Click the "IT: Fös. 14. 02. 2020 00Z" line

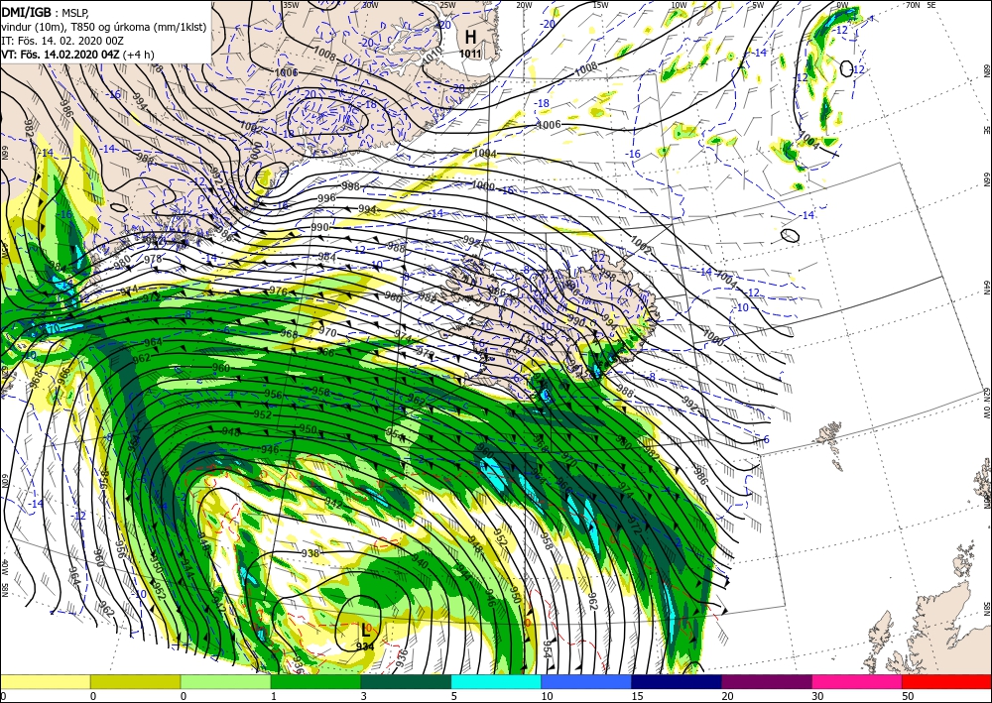62,40
